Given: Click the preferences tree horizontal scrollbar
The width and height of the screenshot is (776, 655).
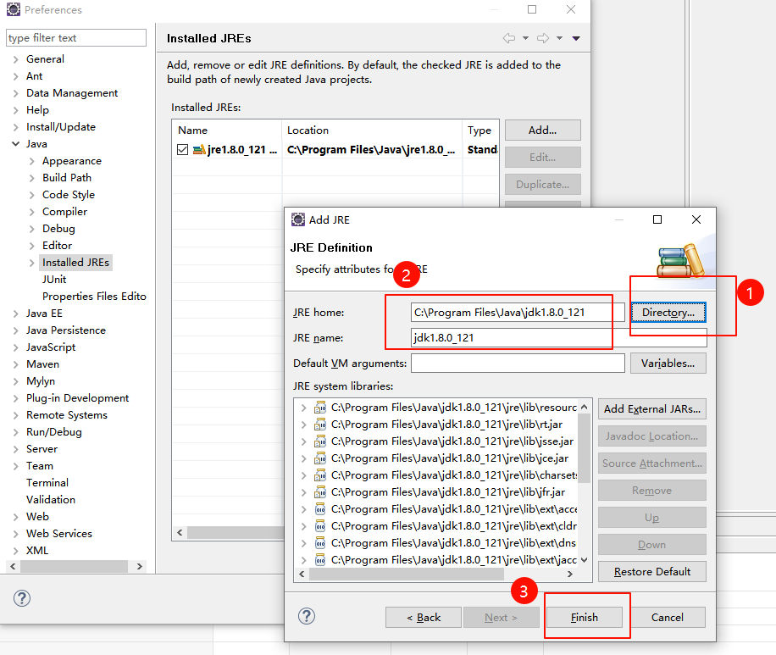Looking at the screenshot, I should (x=75, y=566).
